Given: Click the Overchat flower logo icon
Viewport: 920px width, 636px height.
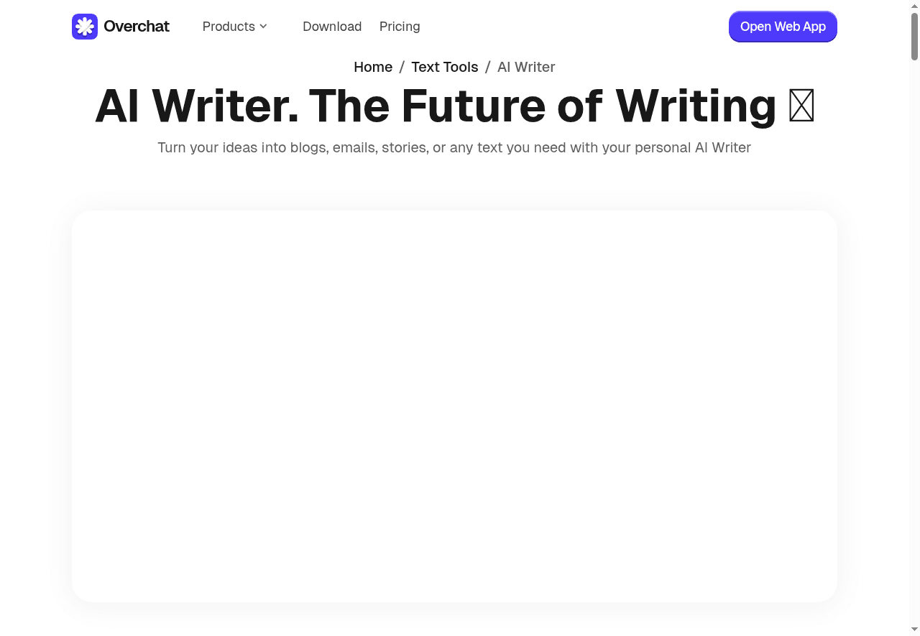Looking at the screenshot, I should pyautogui.click(x=84, y=26).
